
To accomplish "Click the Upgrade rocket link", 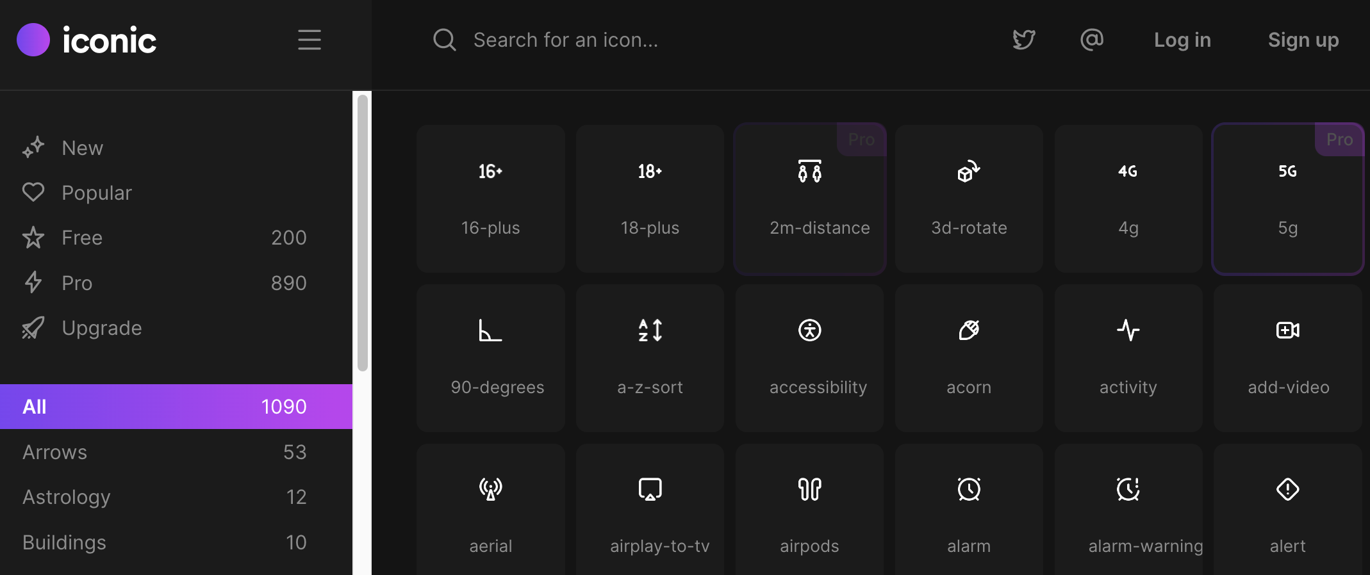I will click(x=101, y=328).
